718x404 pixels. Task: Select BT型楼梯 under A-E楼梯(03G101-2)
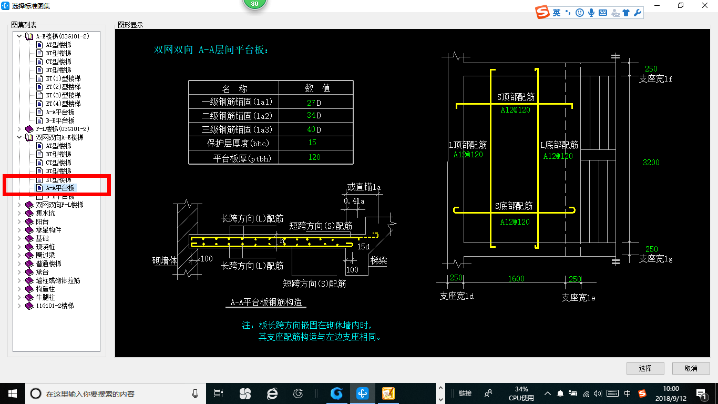point(58,53)
